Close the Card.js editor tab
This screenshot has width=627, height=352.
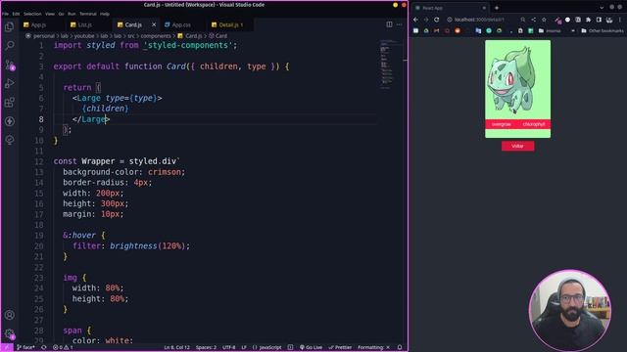pos(154,24)
